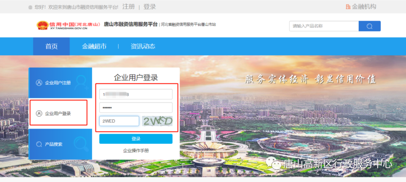406x182 pixels.
Task: Open the 金融机构 link at top right
Action: click(x=364, y=7)
